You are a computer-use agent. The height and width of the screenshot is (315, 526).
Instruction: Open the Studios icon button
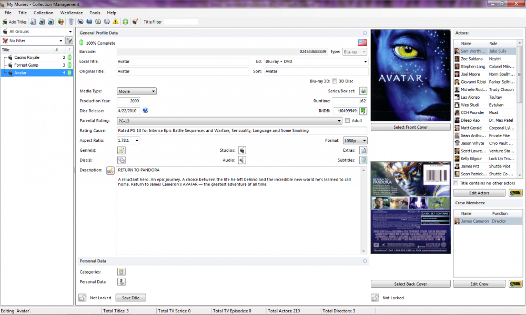click(x=242, y=151)
